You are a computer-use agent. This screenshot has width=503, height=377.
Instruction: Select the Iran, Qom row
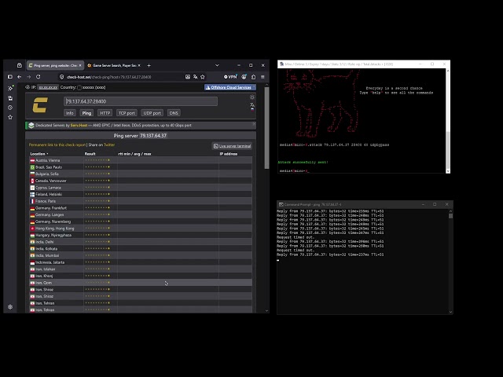(x=141, y=283)
